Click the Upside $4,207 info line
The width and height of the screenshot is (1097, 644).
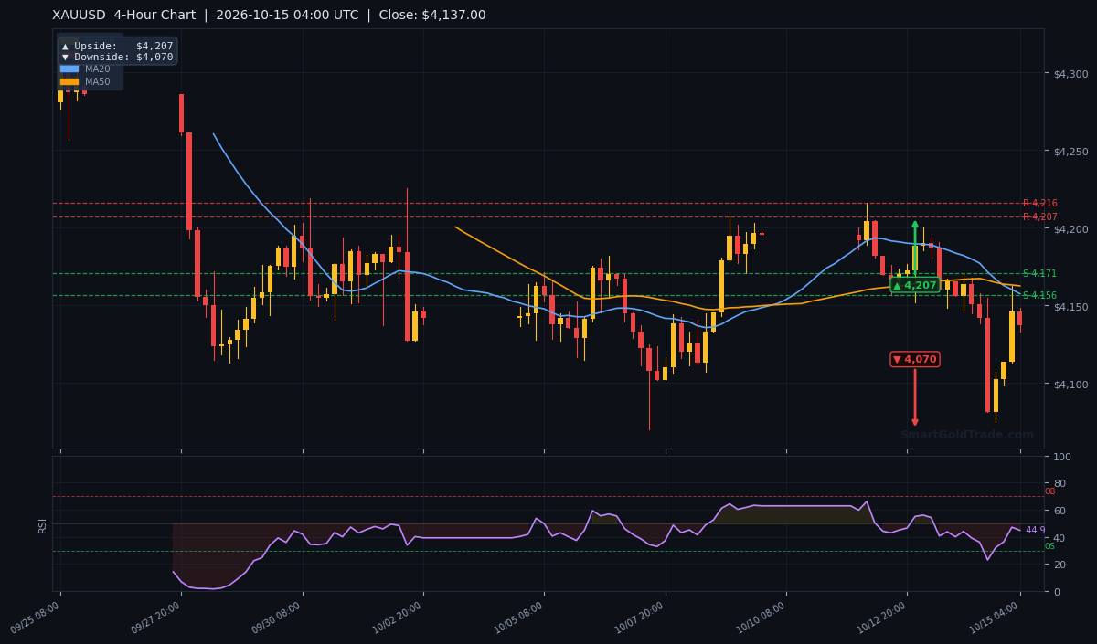pos(117,46)
